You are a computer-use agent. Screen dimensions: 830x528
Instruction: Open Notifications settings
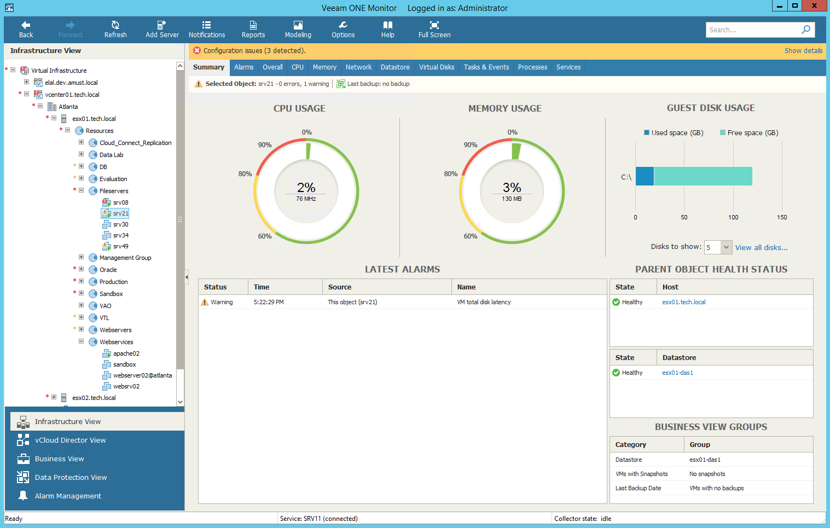pyautogui.click(x=207, y=30)
